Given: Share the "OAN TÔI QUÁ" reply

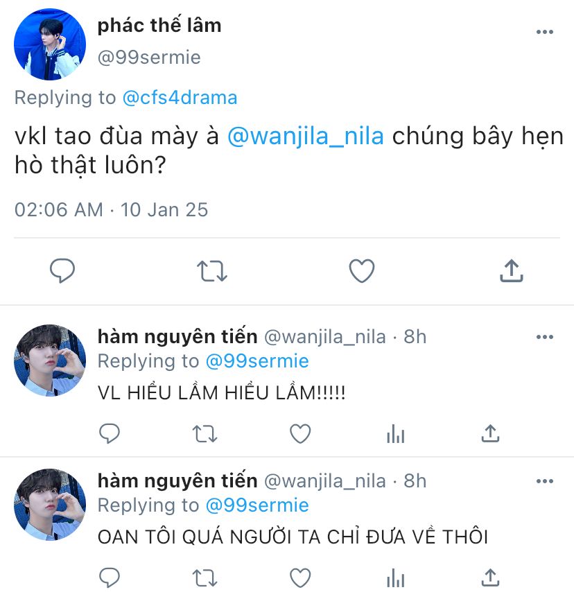Looking at the screenshot, I should pos(490,578).
